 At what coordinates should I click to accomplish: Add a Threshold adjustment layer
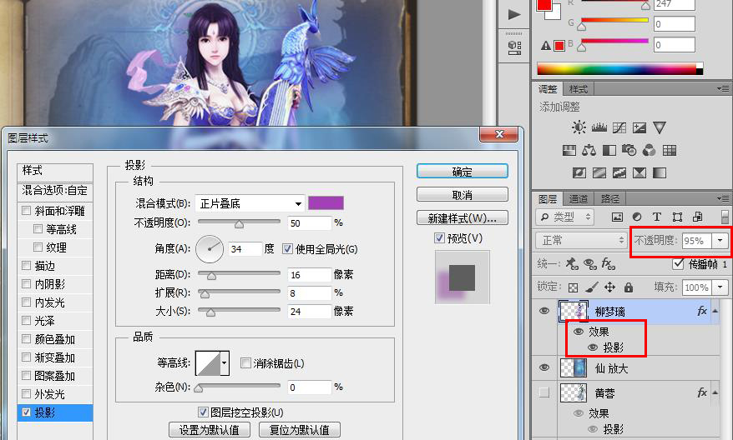619,173
